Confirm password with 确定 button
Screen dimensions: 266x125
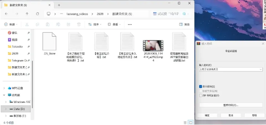point(207,115)
